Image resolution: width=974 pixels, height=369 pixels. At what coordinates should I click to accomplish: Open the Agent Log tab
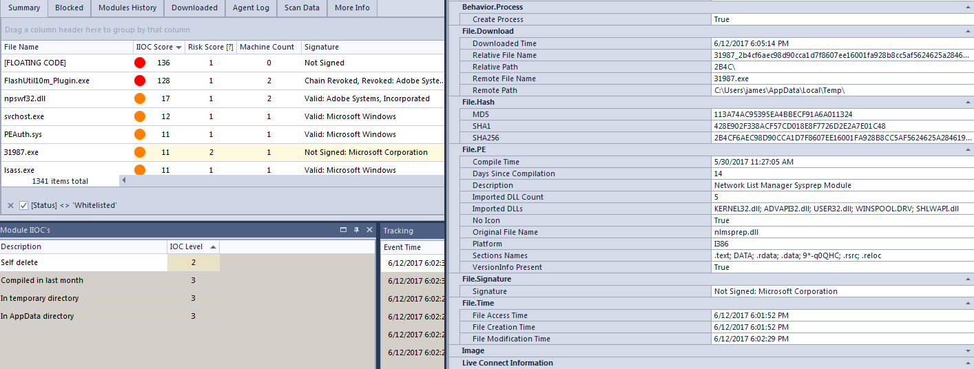click(251, 8)
